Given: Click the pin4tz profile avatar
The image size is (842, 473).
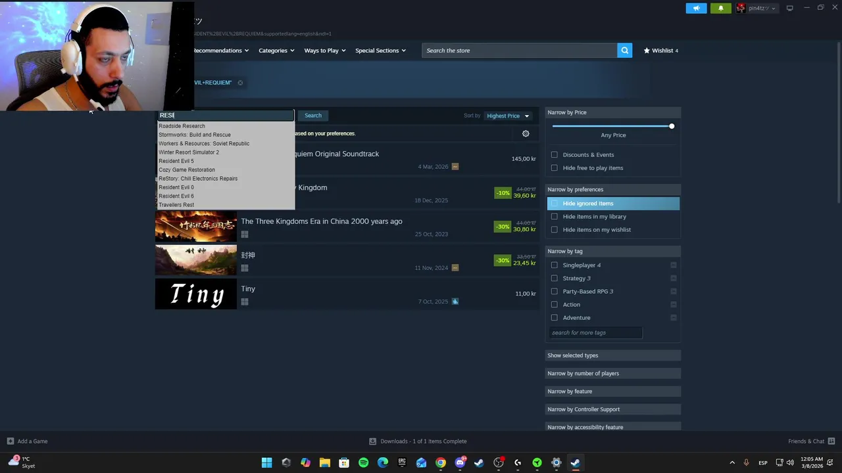Looking at the screenshot, I should (741, 8).
